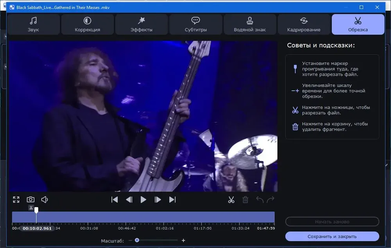391x248 pixels.
Task: Step back one frame
Action: (129, 200)
